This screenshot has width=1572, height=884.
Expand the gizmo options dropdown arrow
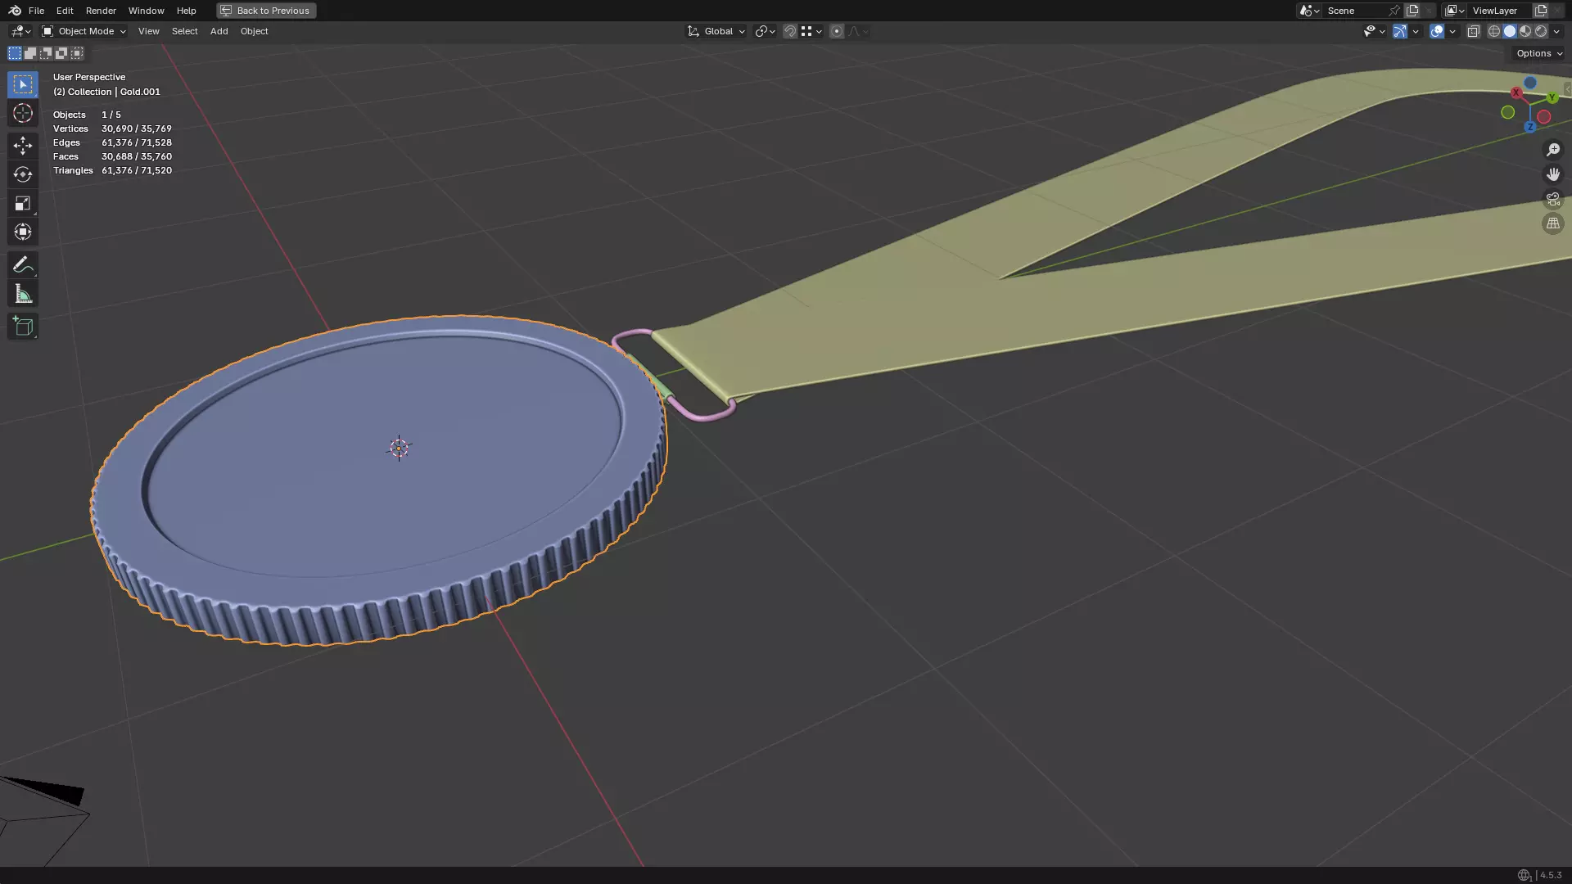(x=1416, y=31)
